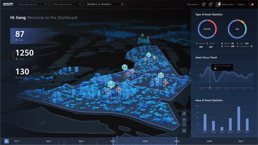Click the timeline range right handle near 08/05

[x=176, y=141]
